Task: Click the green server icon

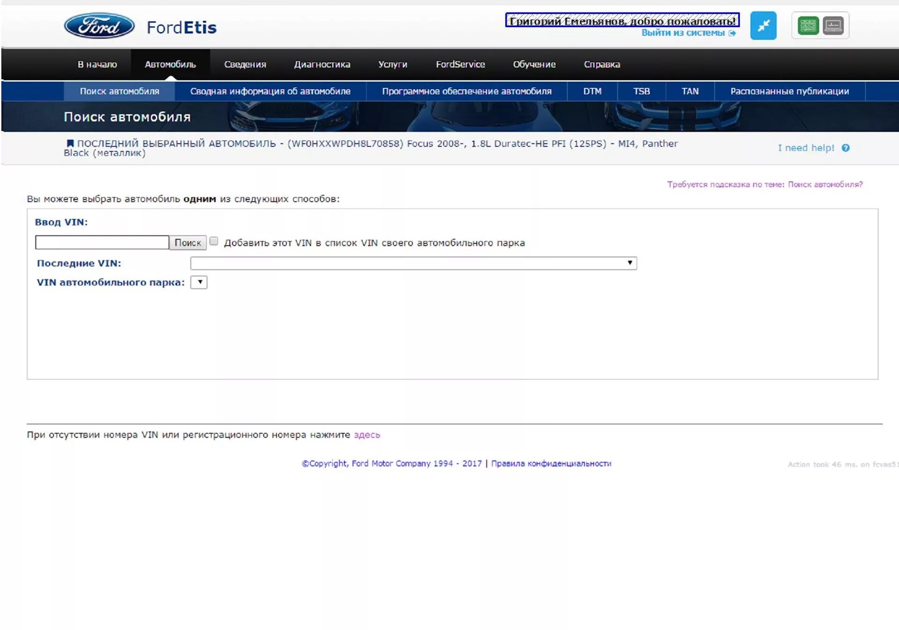Action: point(808,26)
